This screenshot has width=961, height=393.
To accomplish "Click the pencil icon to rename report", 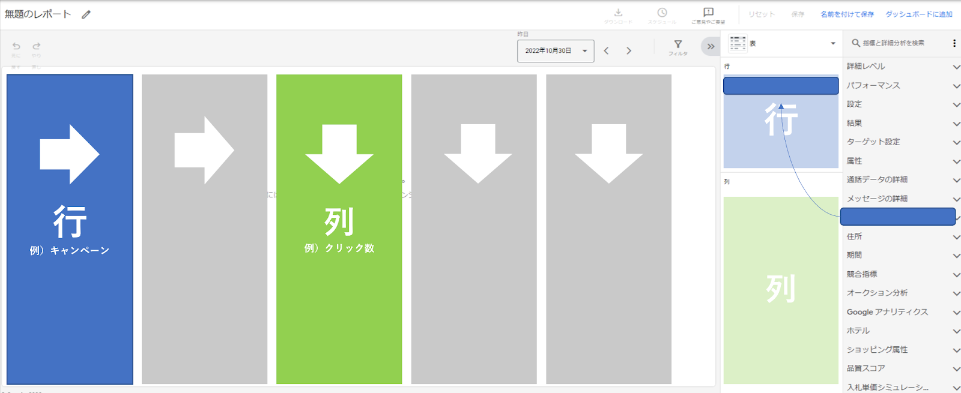I will coord(86,14).
